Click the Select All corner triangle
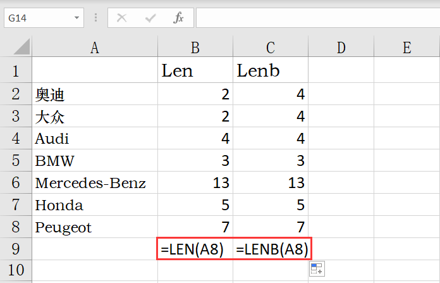The width and height of the screenshot is (440, 283). (22, 46)
